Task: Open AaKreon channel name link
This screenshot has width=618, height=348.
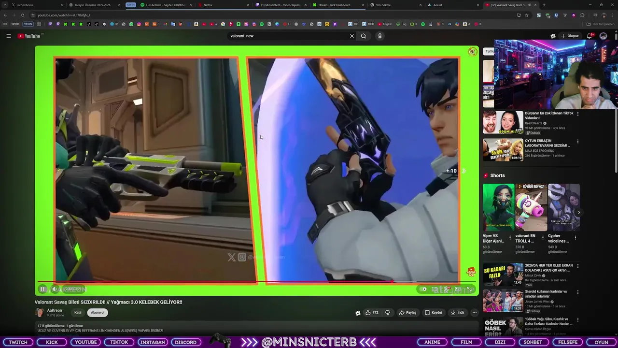Action: [55, 310]
